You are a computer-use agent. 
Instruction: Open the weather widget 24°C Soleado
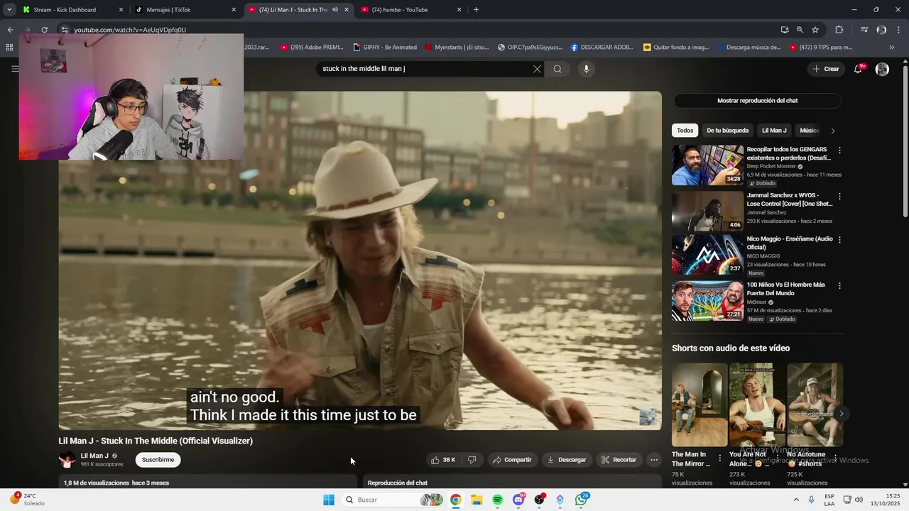(27, 500)
